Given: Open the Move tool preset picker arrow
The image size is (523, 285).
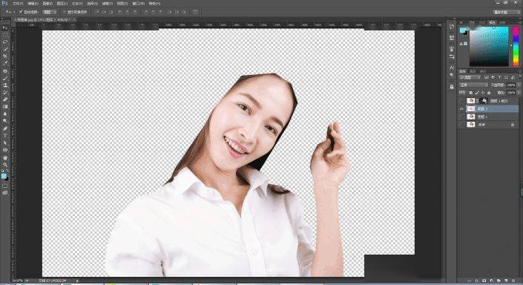Looking at the screenshot, I should coord(13,12).
